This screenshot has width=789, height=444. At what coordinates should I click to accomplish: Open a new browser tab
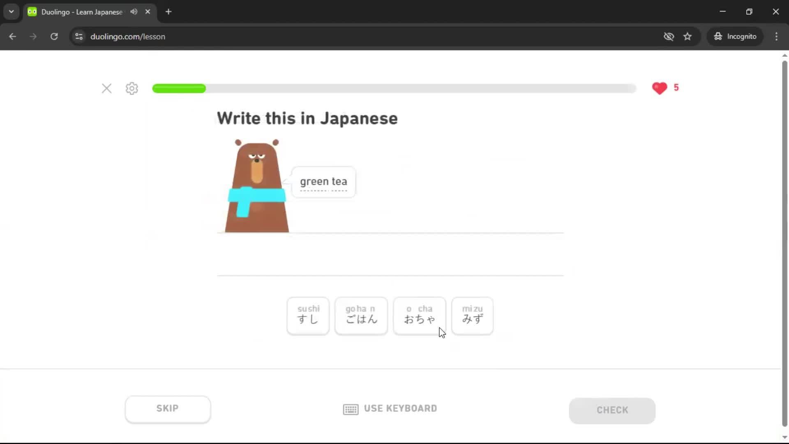click(x=168, y=12)
